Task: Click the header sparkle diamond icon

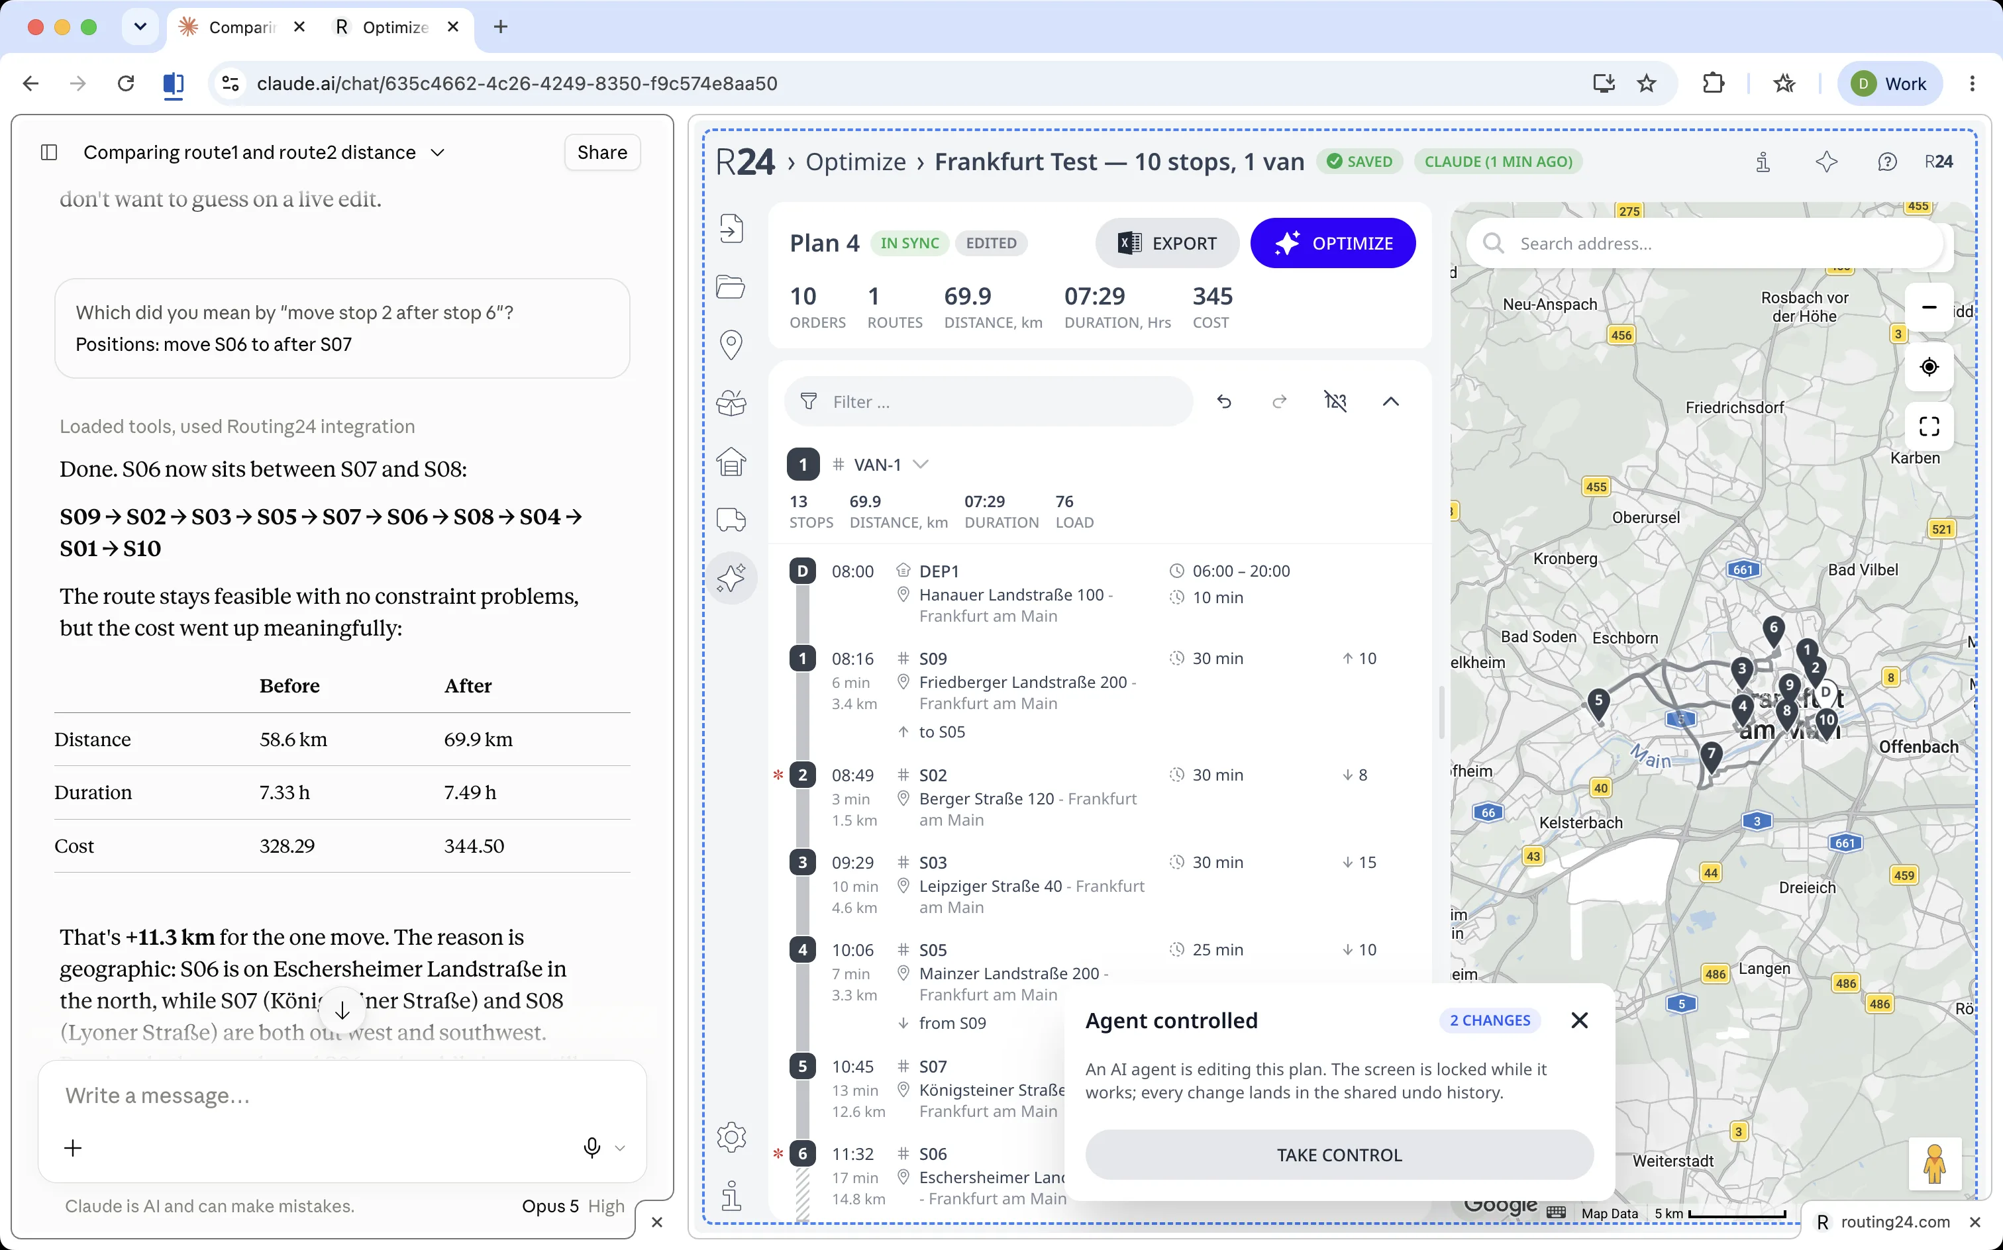Action: click(1826, 162)
